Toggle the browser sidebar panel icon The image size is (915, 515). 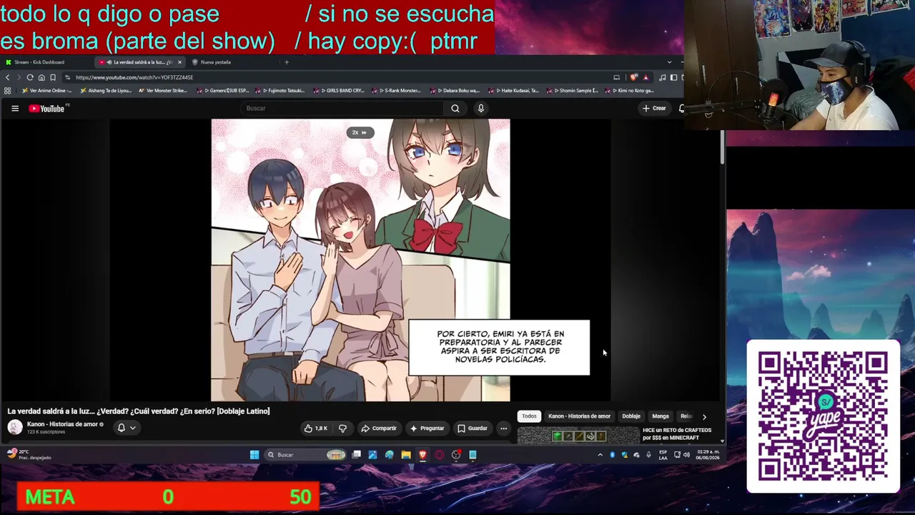(673, 77)
